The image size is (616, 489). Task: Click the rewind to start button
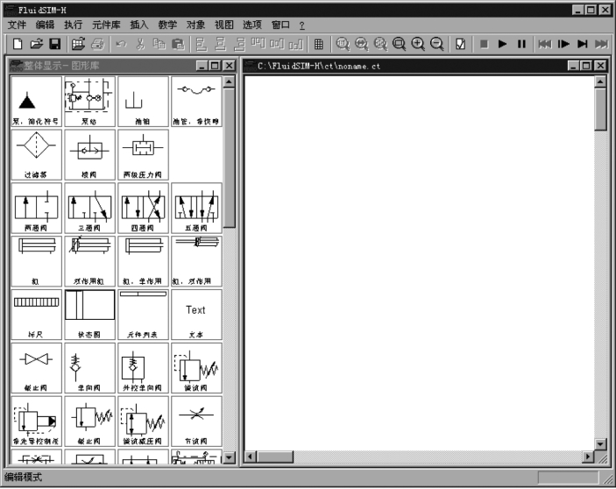click(544, 44)
